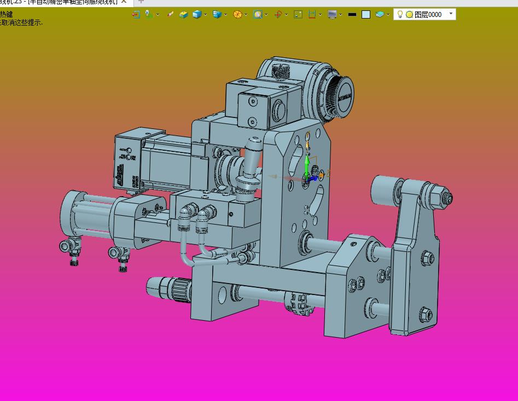Expand arrow next to blue shaded cube
The width and height of the screenshot is (518, 401).
click(206, 15)
